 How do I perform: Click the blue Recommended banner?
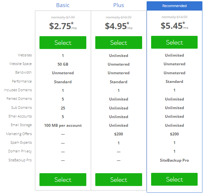[x=175, y=6]
